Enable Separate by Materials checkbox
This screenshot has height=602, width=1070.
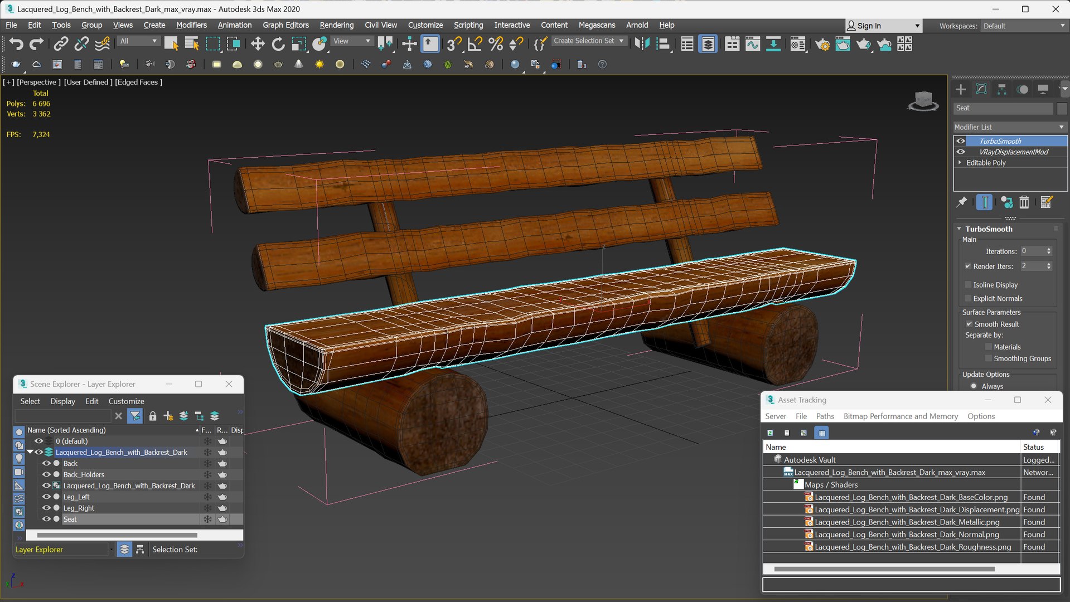click(x=989, y=347)
